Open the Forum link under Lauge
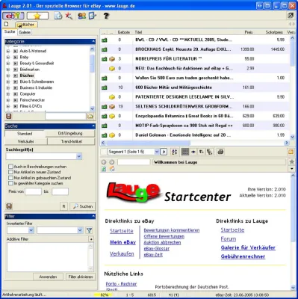The width and height of the screenshot is (298, 299). tap(229, 239)
